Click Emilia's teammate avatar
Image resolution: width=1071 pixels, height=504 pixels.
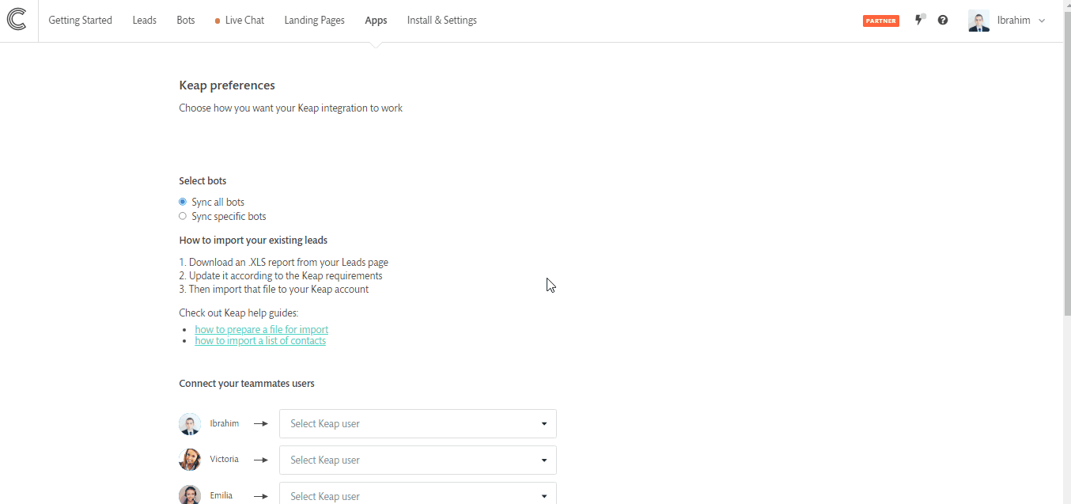(190, 495)
